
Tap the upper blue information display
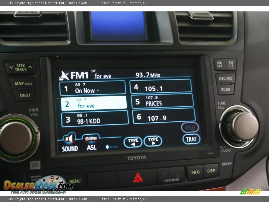click(x=118, y=26)
